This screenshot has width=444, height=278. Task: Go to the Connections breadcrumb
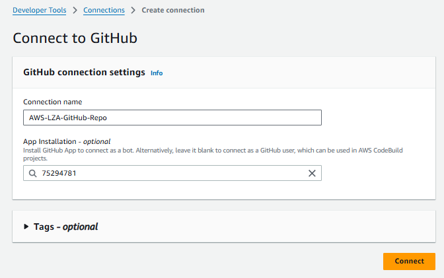tap(104, 10)
